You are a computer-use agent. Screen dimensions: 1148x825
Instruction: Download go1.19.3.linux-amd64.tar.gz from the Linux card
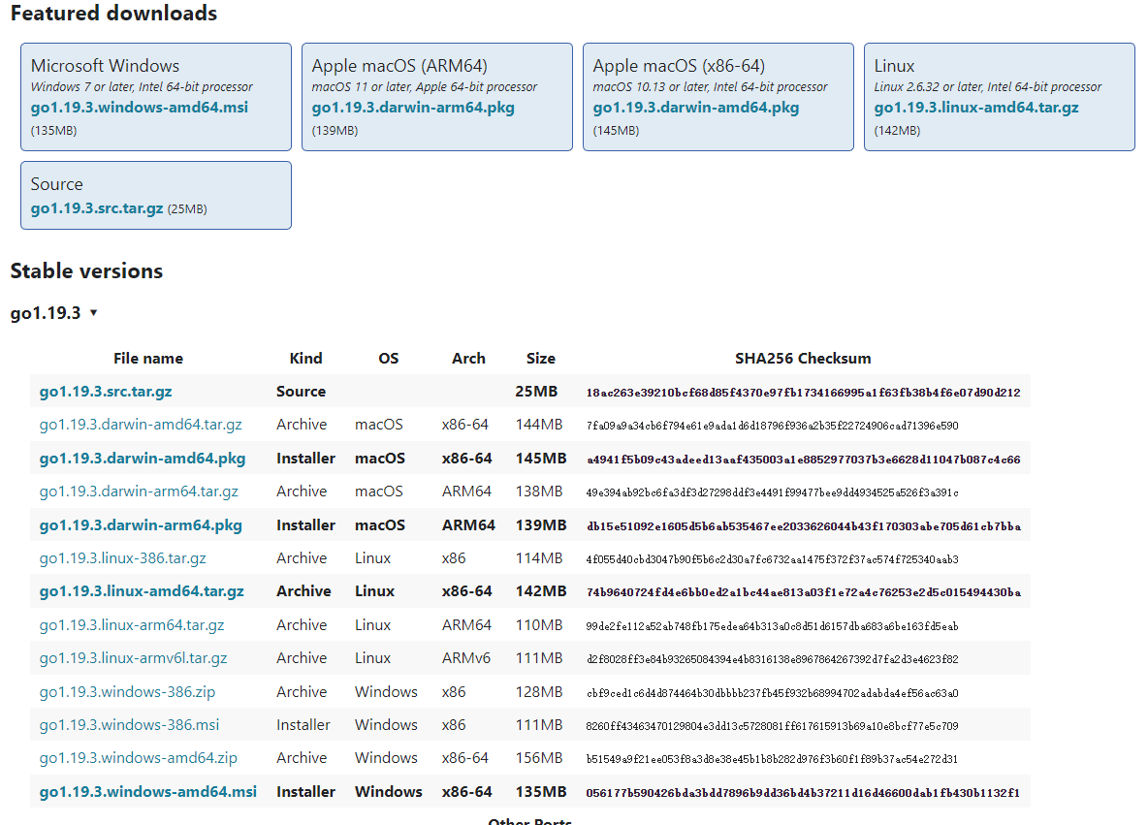[x=976, y=108]
